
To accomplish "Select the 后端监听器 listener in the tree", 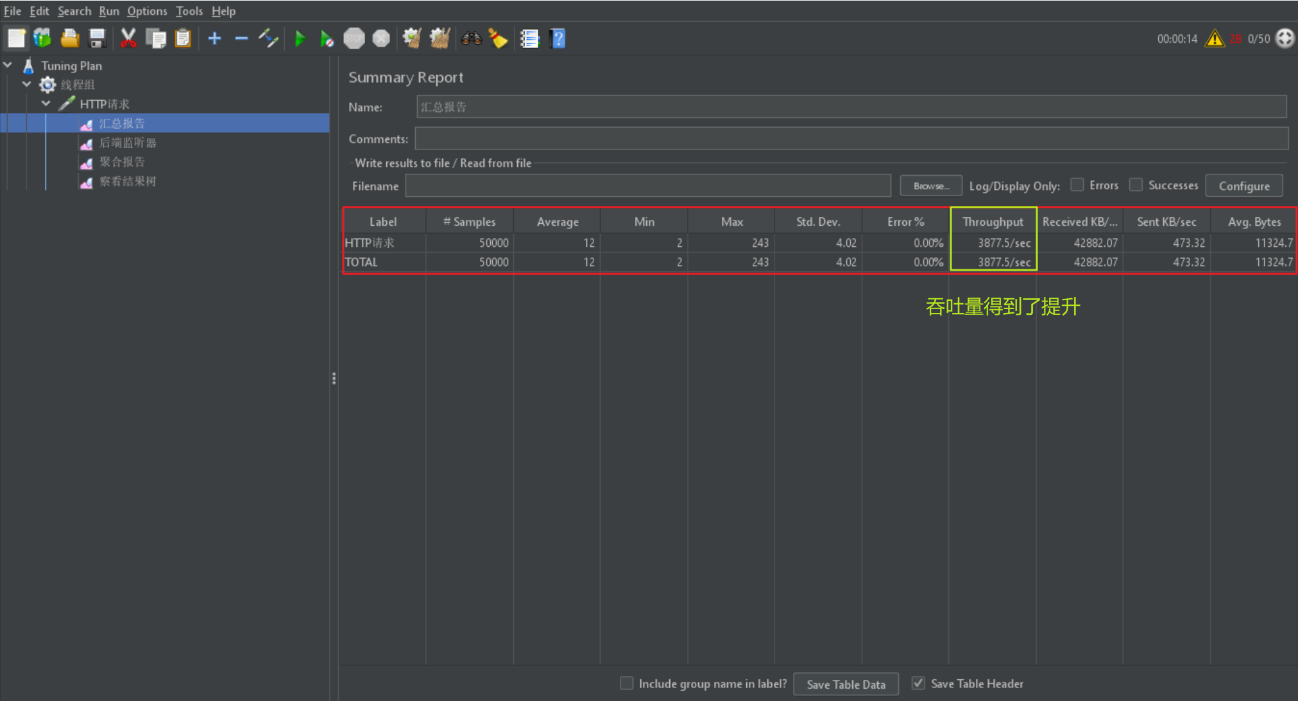I will coord(128,142).
